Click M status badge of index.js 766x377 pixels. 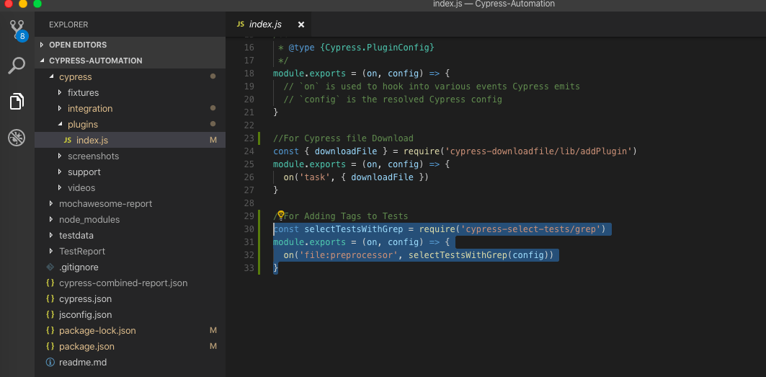[213, 141]
